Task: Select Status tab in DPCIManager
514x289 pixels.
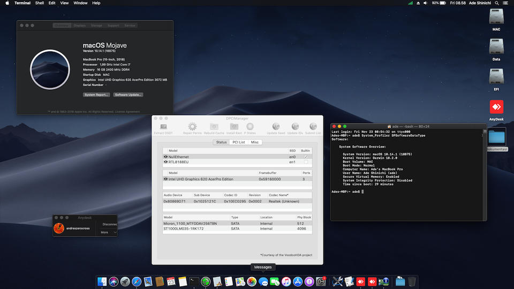Action: [221, 142]
